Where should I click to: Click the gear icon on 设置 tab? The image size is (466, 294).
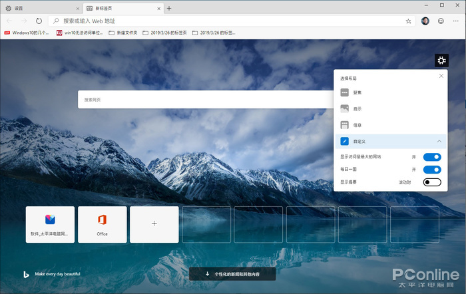tap(9, 9)
